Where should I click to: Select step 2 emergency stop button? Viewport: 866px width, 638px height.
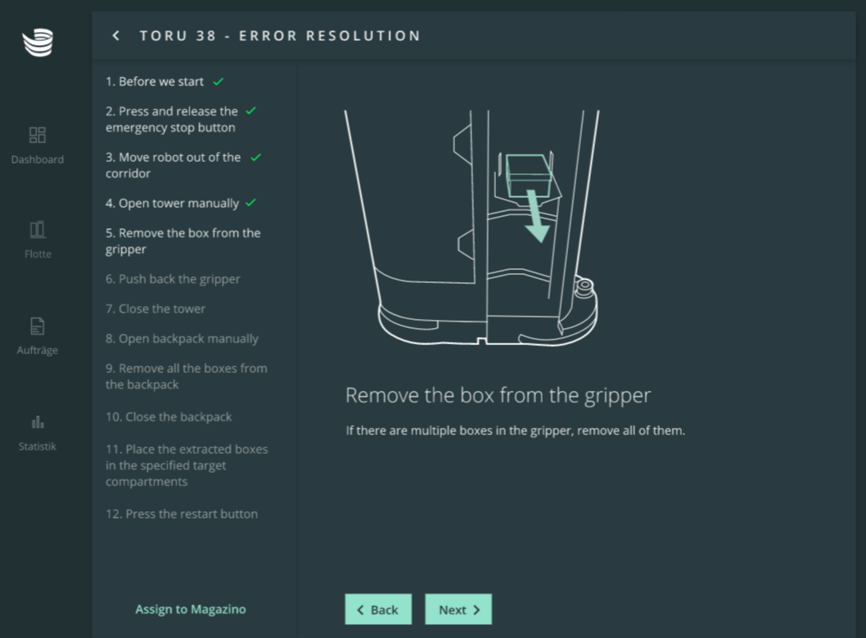pyautogui.click(x=172, y=119)
